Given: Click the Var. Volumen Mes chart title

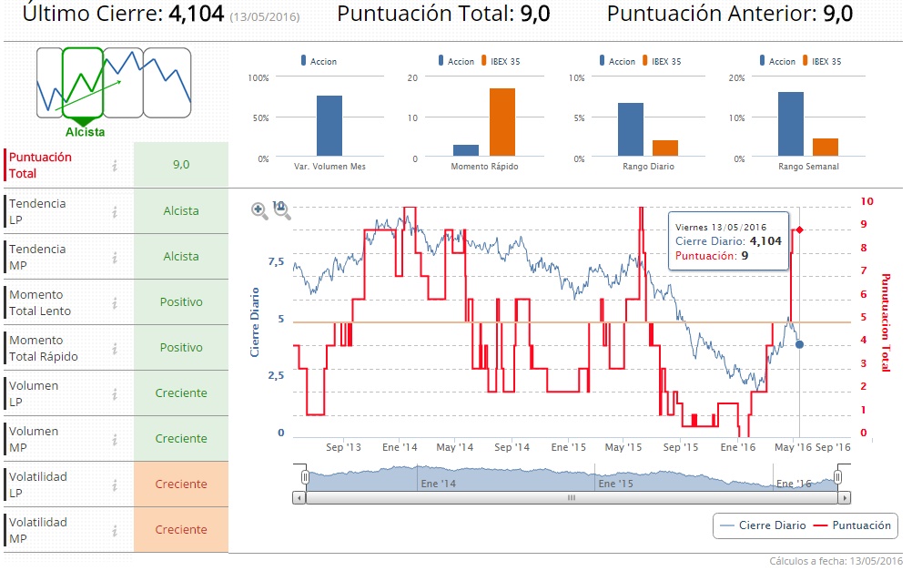Looking at the screenshot, I should click(x=329, y=167).
